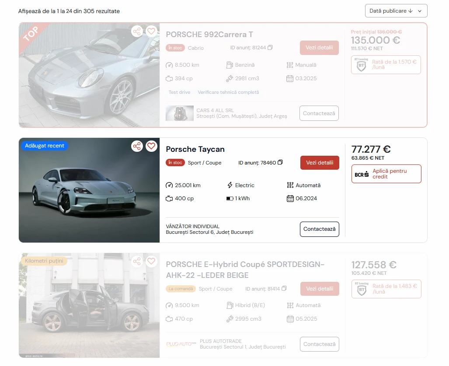The image size is (449, 366).
Task: Click PLUS-AUTO dealer logo
Action: point(181,344)
